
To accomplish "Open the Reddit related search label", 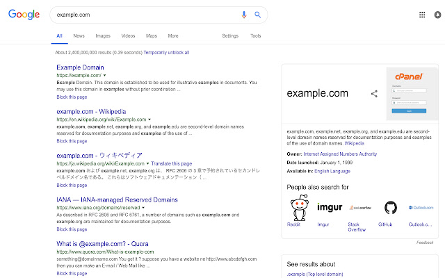I will point(293,224).
